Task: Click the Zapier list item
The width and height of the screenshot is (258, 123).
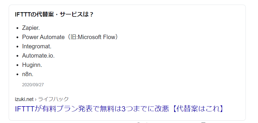Action: pos(31,28)
